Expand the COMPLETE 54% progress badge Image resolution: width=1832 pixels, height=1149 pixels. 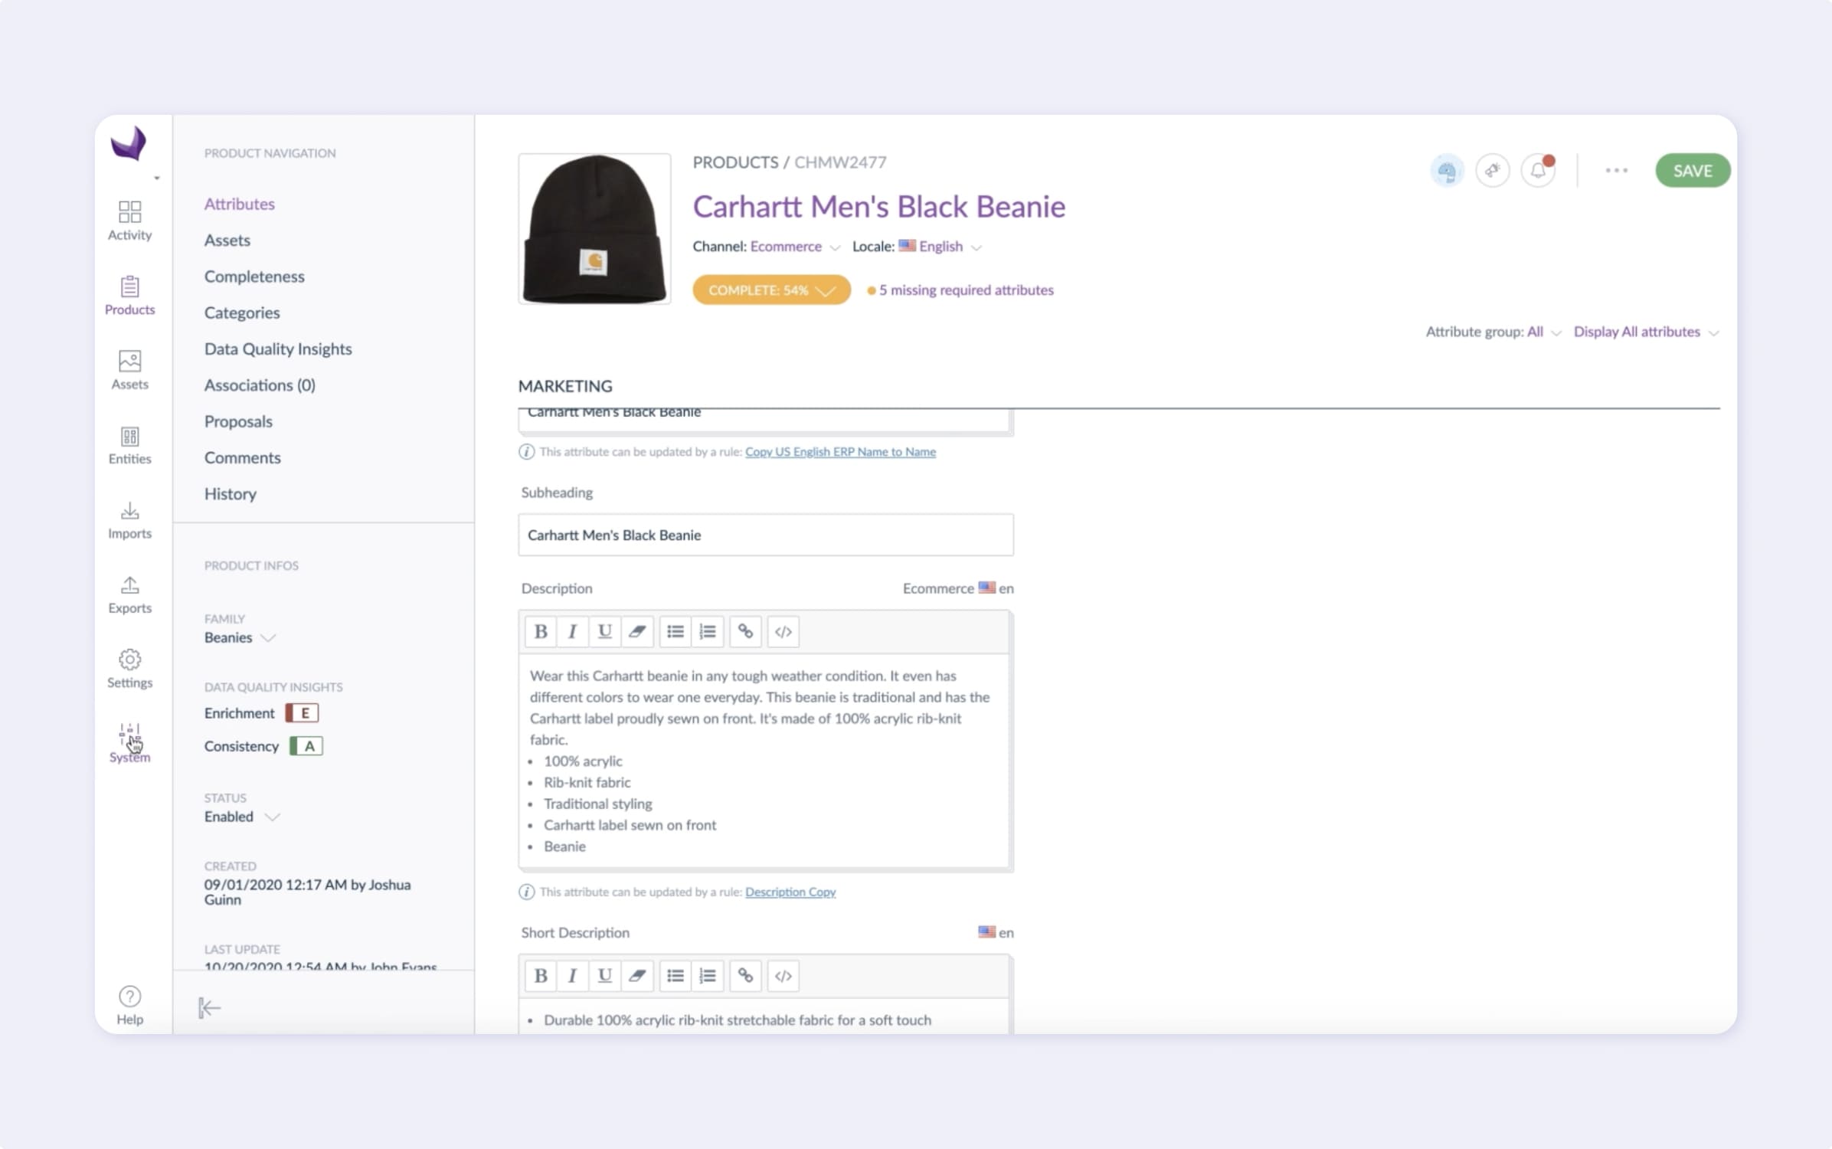pos(770,290)
